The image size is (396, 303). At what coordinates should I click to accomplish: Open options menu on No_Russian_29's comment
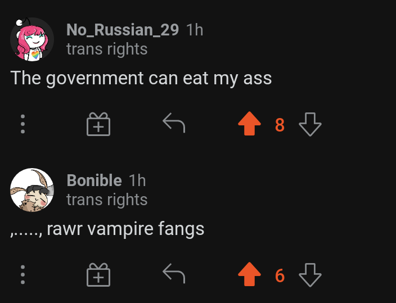click(x=22, y=124)
